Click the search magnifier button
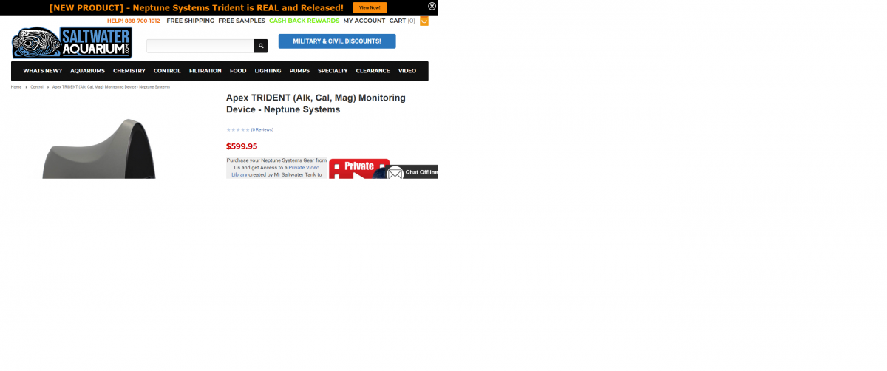Screen dimensions: 887x371 point(261,46)
